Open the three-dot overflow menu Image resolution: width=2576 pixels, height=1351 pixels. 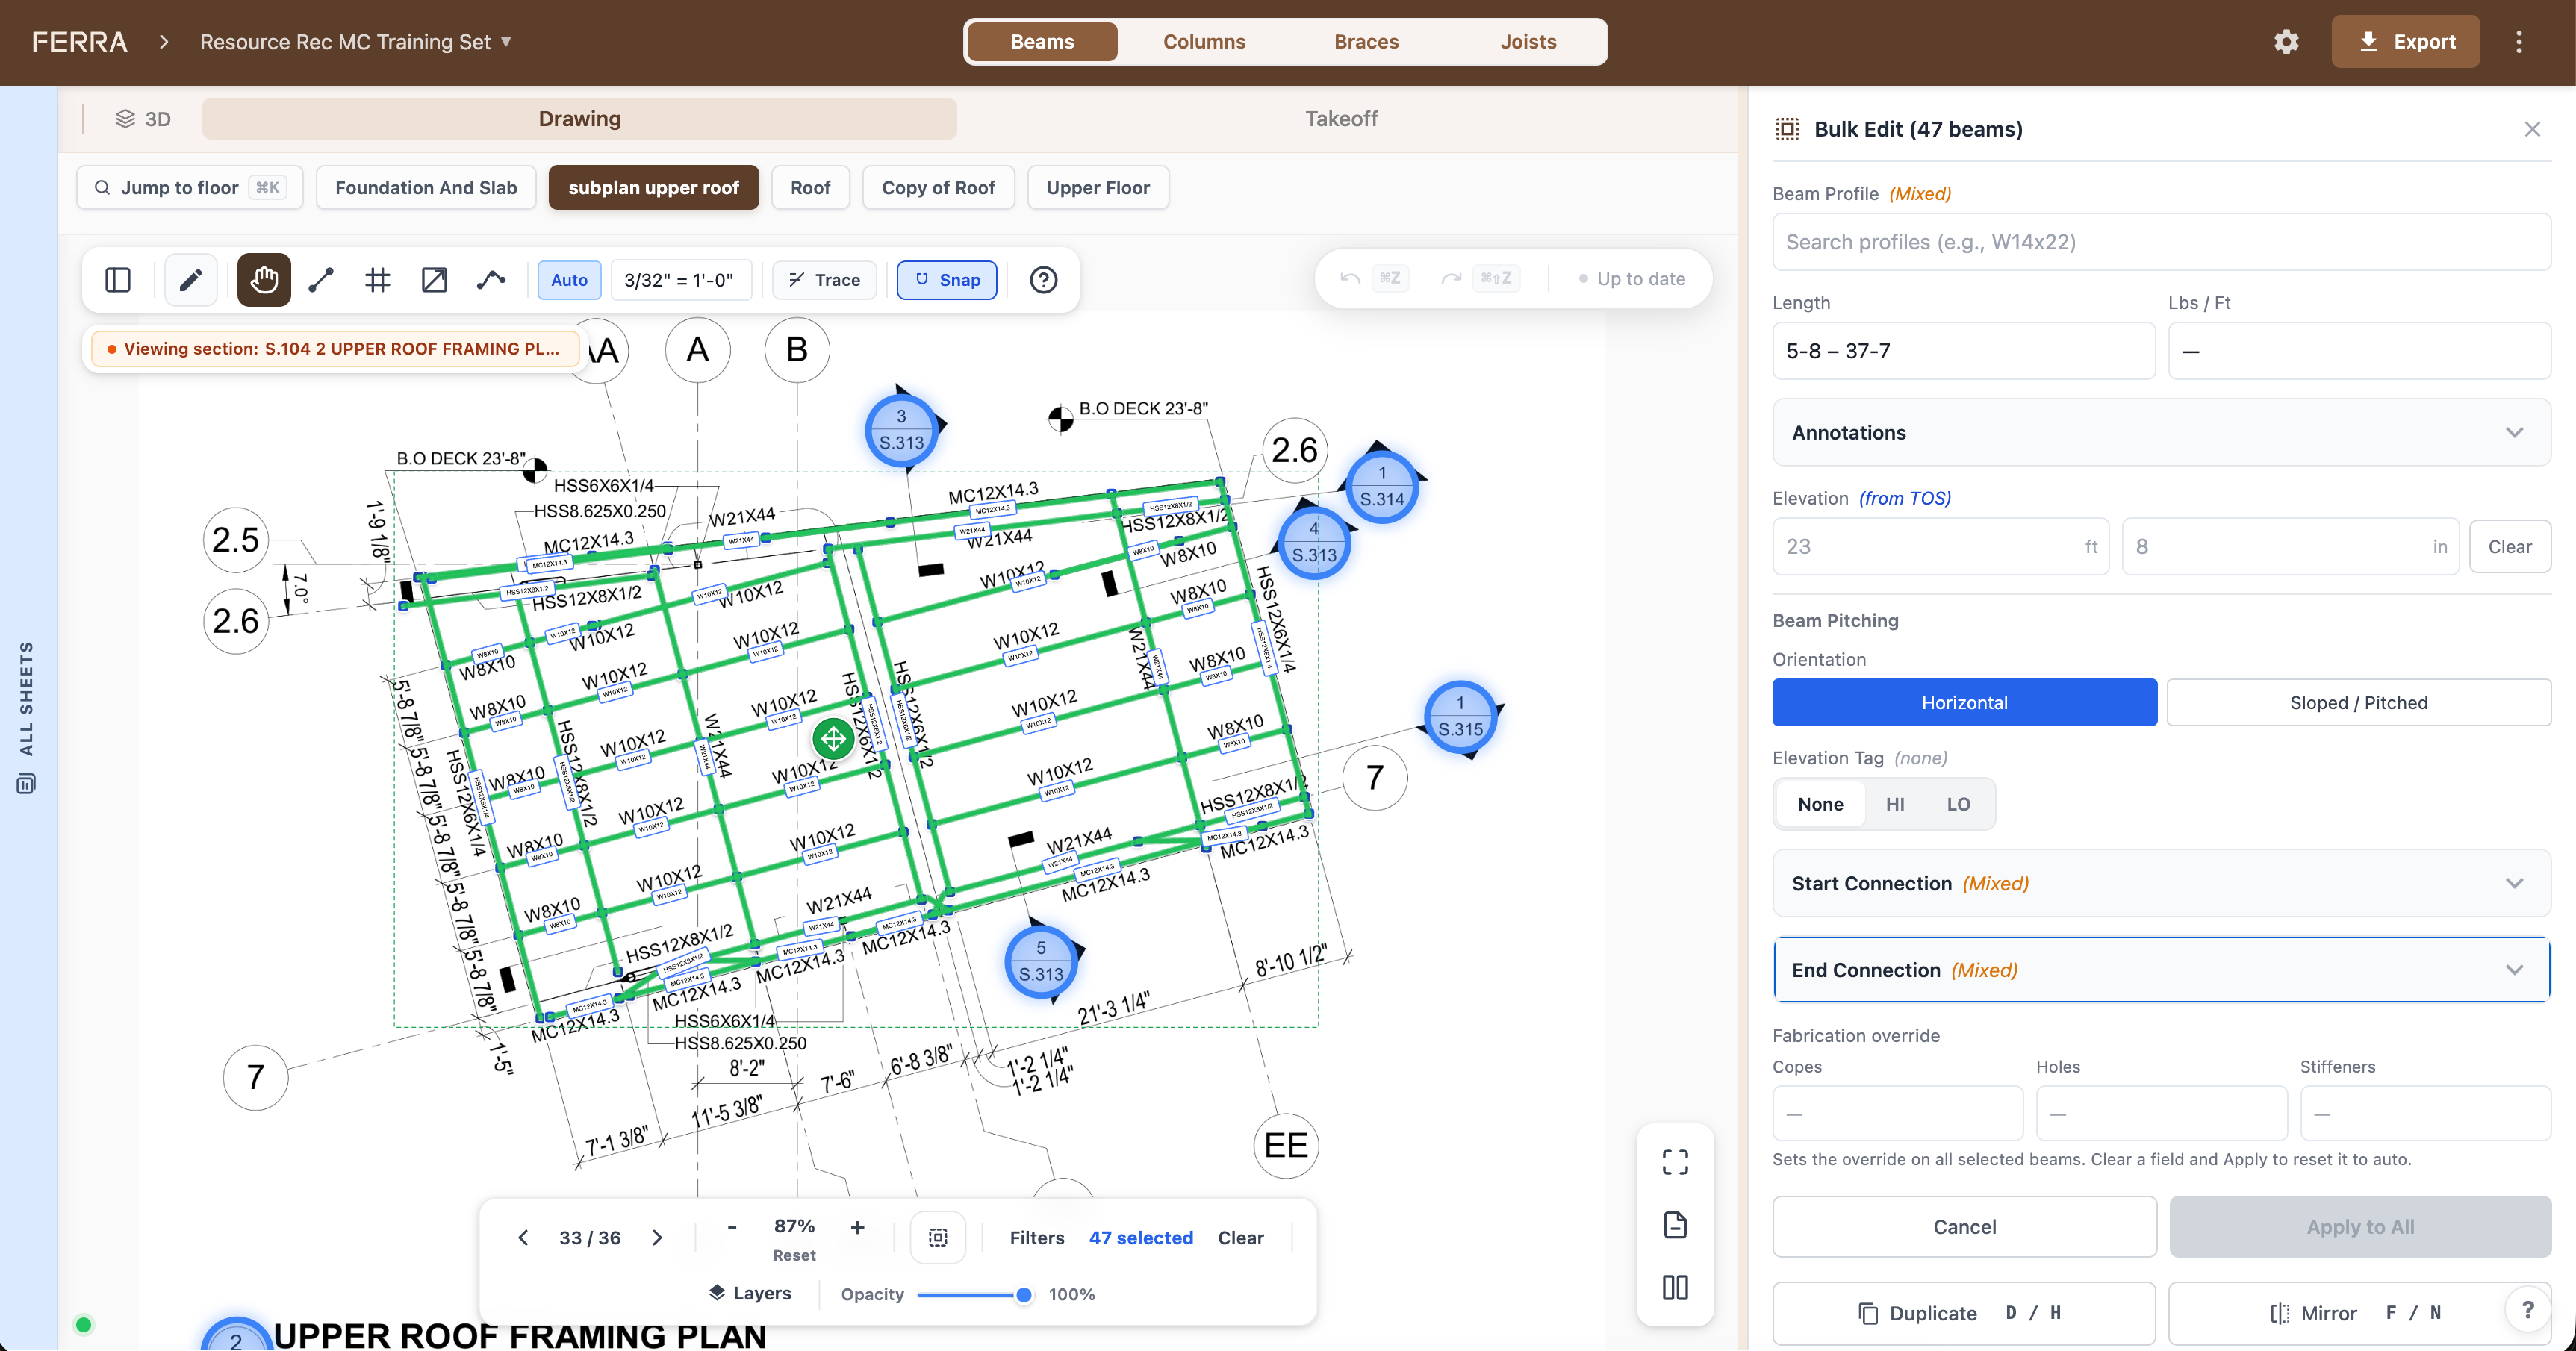2519,42
